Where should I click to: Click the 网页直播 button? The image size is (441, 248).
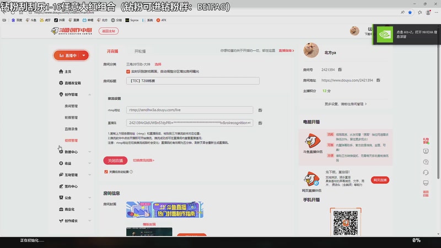[380, 180]
